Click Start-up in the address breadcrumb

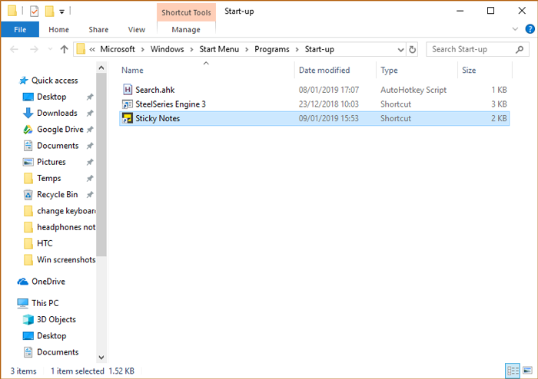point(320,49)
